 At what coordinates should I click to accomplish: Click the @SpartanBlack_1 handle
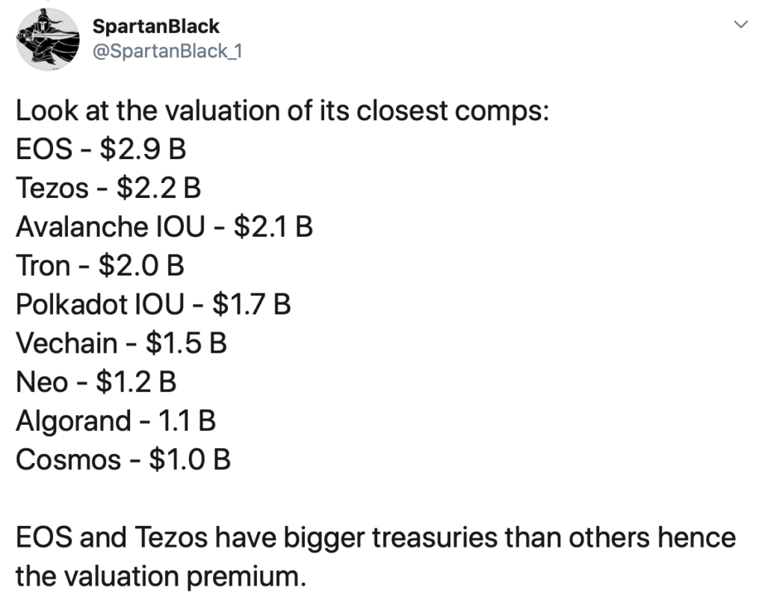click(x=166, y=51)
